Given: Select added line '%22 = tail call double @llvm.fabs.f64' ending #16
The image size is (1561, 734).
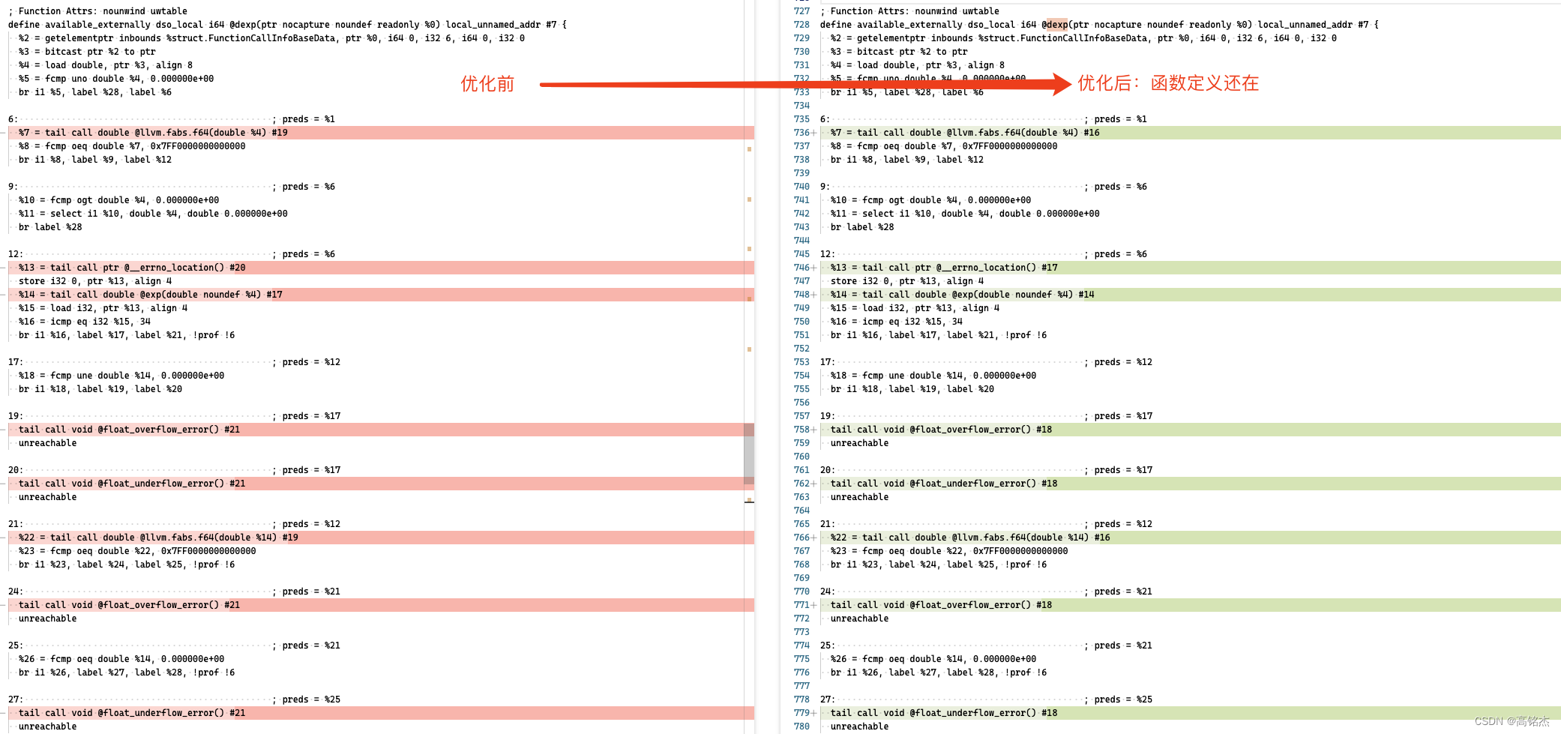Looking at the screenshot, I should 1191,538.
